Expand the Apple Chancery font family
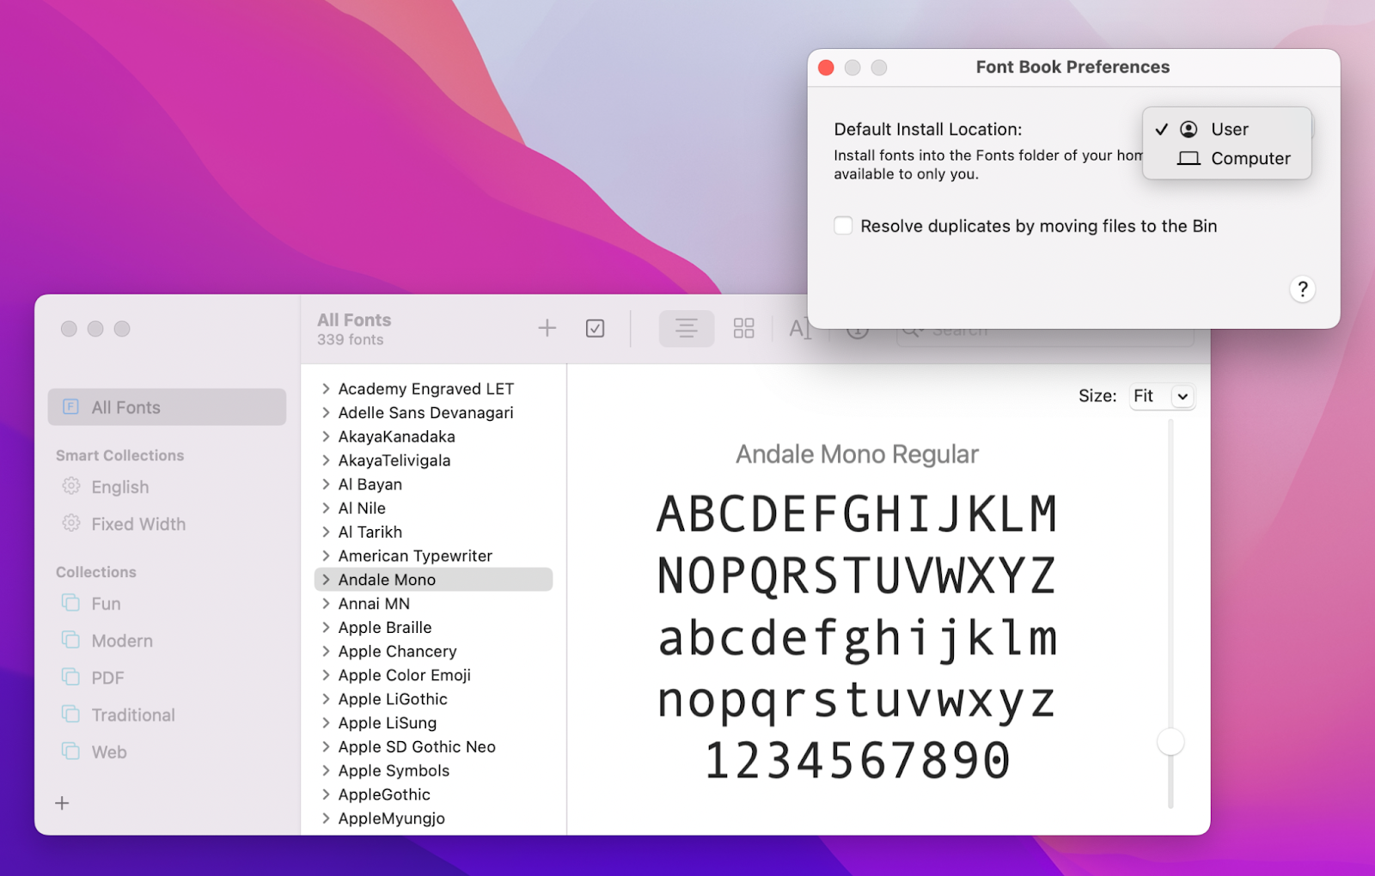 coord(326,651)
